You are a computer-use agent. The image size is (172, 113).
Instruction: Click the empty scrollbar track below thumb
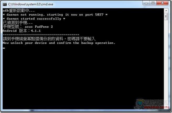(x=166, y=62)
